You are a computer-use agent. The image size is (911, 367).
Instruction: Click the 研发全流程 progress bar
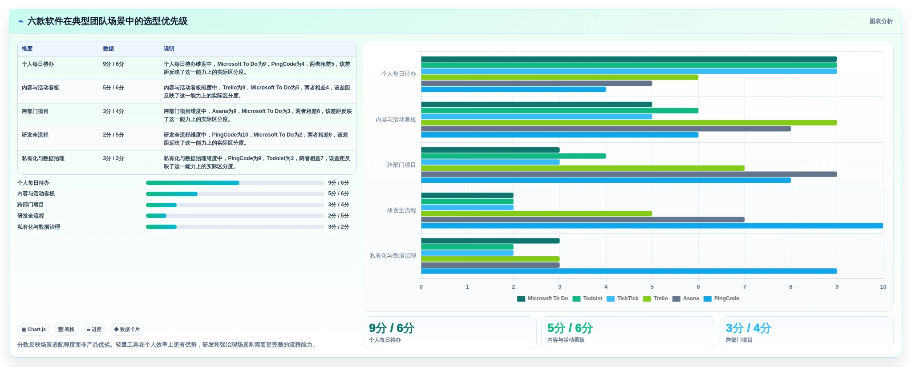coord(235,216)
